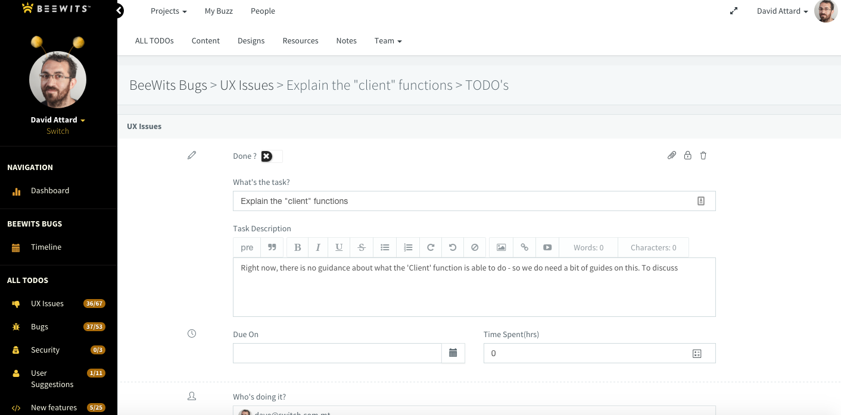
Task: Click into the Due On date field
Action: [x=337, y=353]
